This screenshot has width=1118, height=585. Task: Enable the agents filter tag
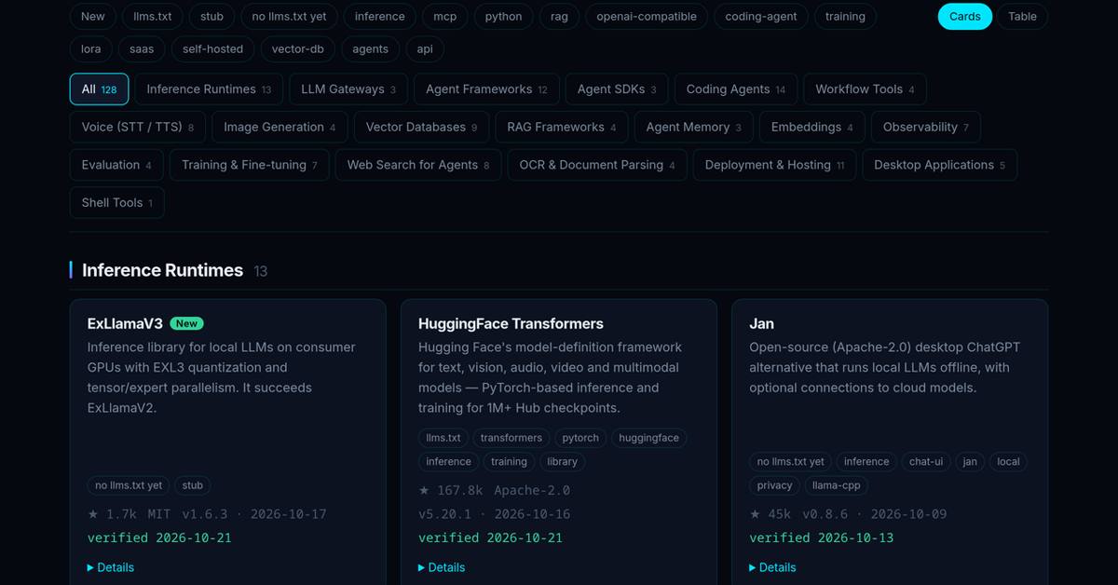371,48
